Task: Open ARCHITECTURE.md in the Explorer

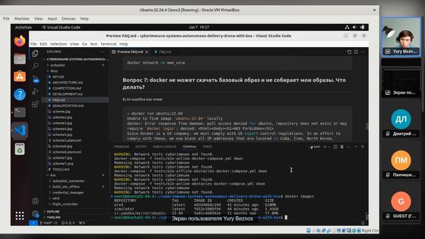Action: (68, 82)
